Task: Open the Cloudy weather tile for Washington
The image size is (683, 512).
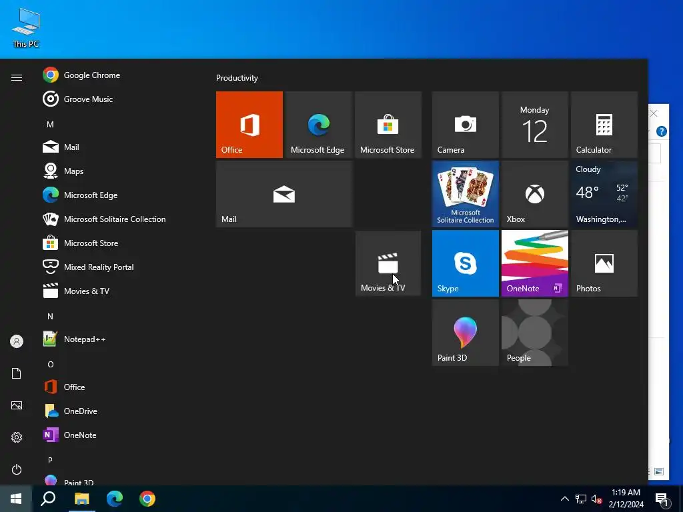Action: tap(604, 194)
